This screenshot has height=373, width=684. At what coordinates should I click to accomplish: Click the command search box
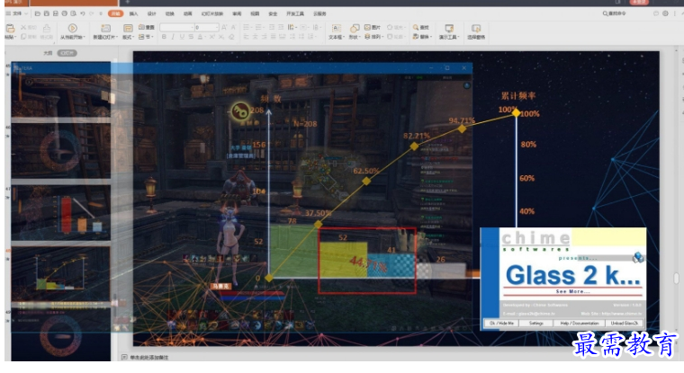pos(615,13)
